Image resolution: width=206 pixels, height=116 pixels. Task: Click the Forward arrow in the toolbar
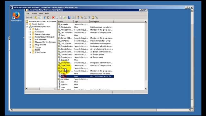point(31,17)
